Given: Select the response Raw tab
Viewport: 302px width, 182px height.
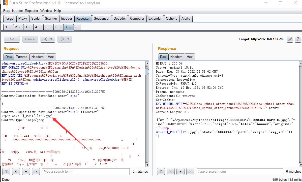Looking at the screenshot, I should pyautogui.click(x=163, y=57).
